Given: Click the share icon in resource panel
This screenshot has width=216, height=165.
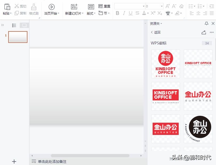Looking at the screenshot, I should click(x=204, y=32).
